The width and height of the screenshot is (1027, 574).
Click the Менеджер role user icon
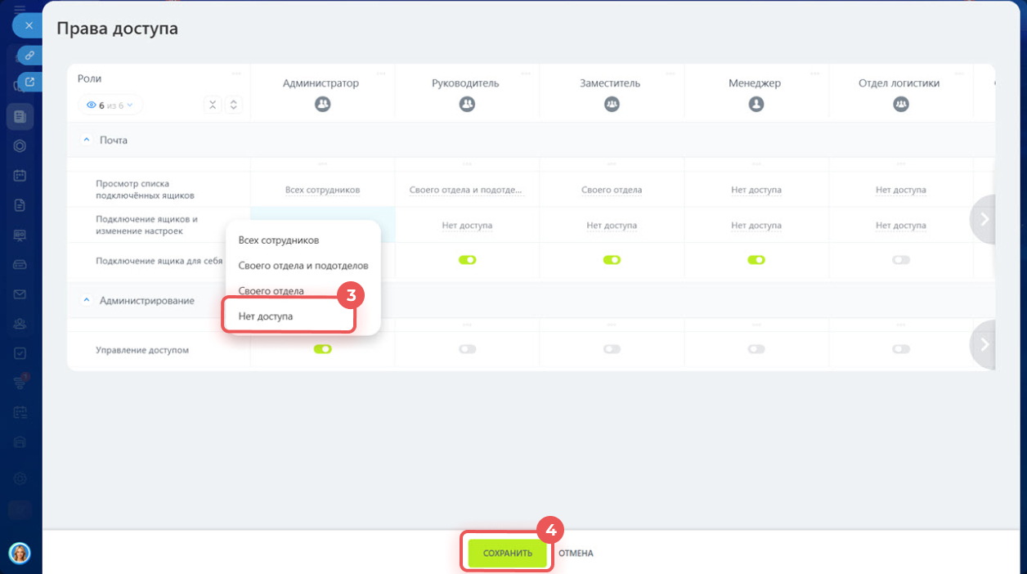pyautogui.click(x=756, y=105)
